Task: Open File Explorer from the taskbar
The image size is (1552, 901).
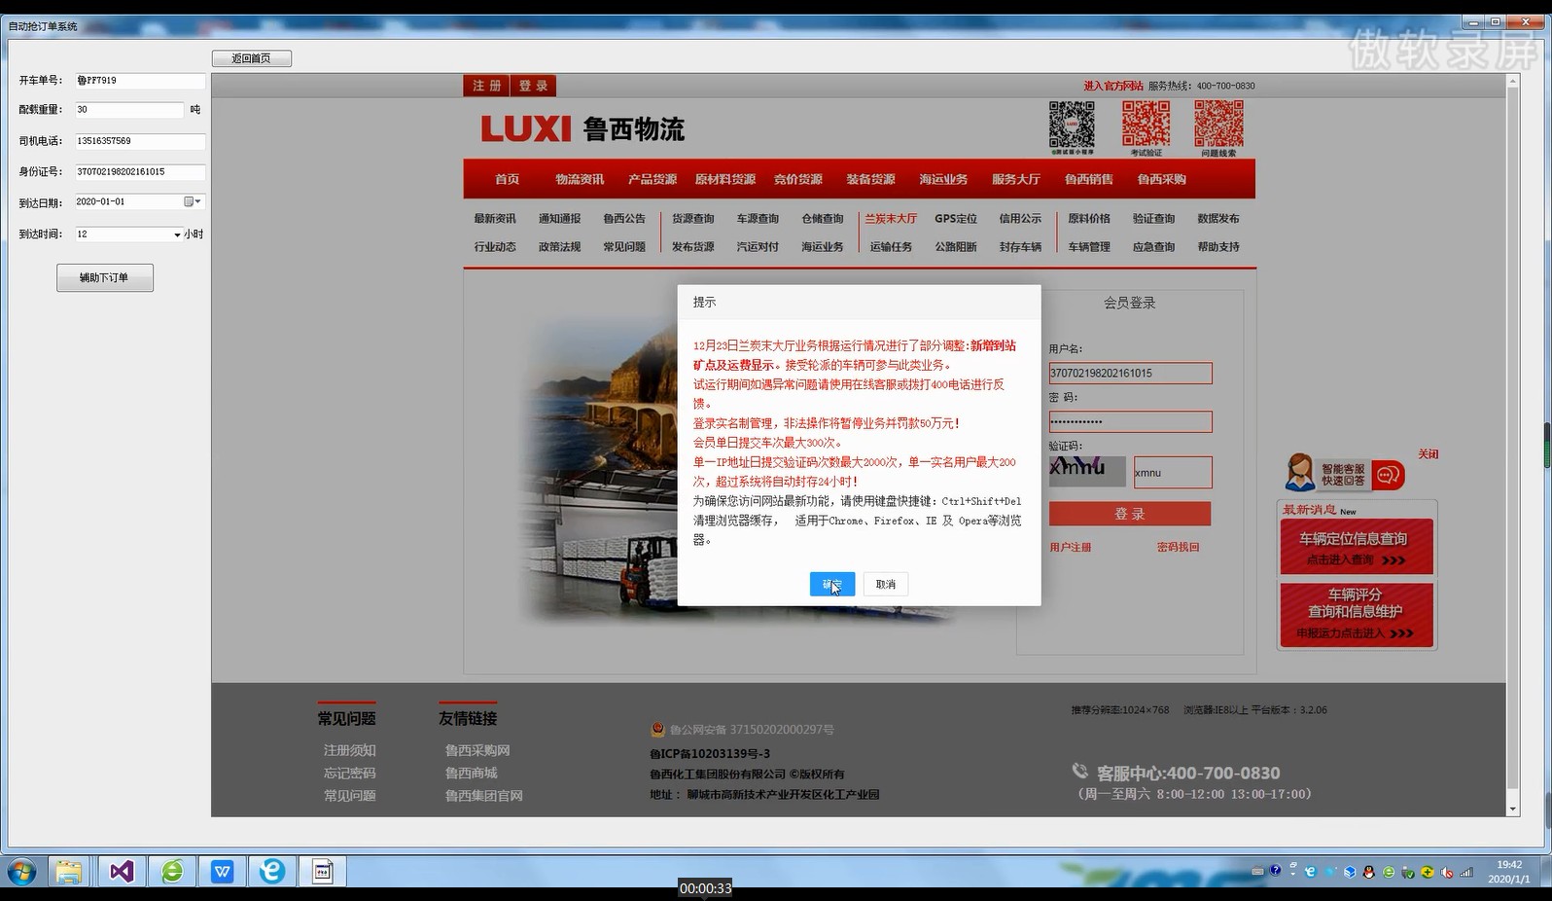Action: [69, 871]
